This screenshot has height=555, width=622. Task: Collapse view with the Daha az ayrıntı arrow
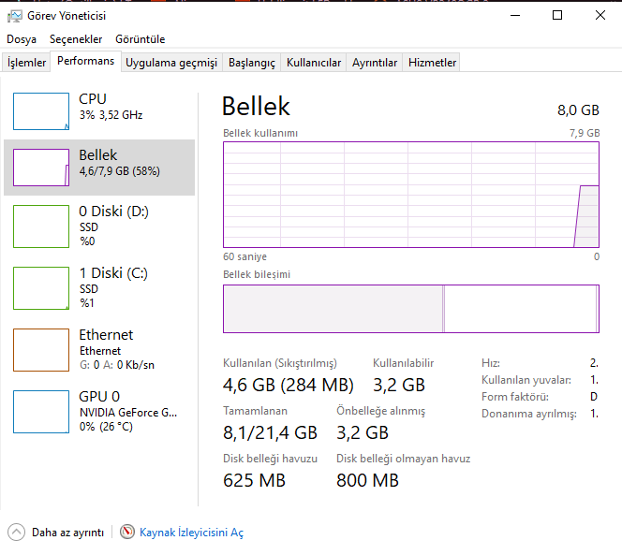pyautogui.click(x=17, y=532)
